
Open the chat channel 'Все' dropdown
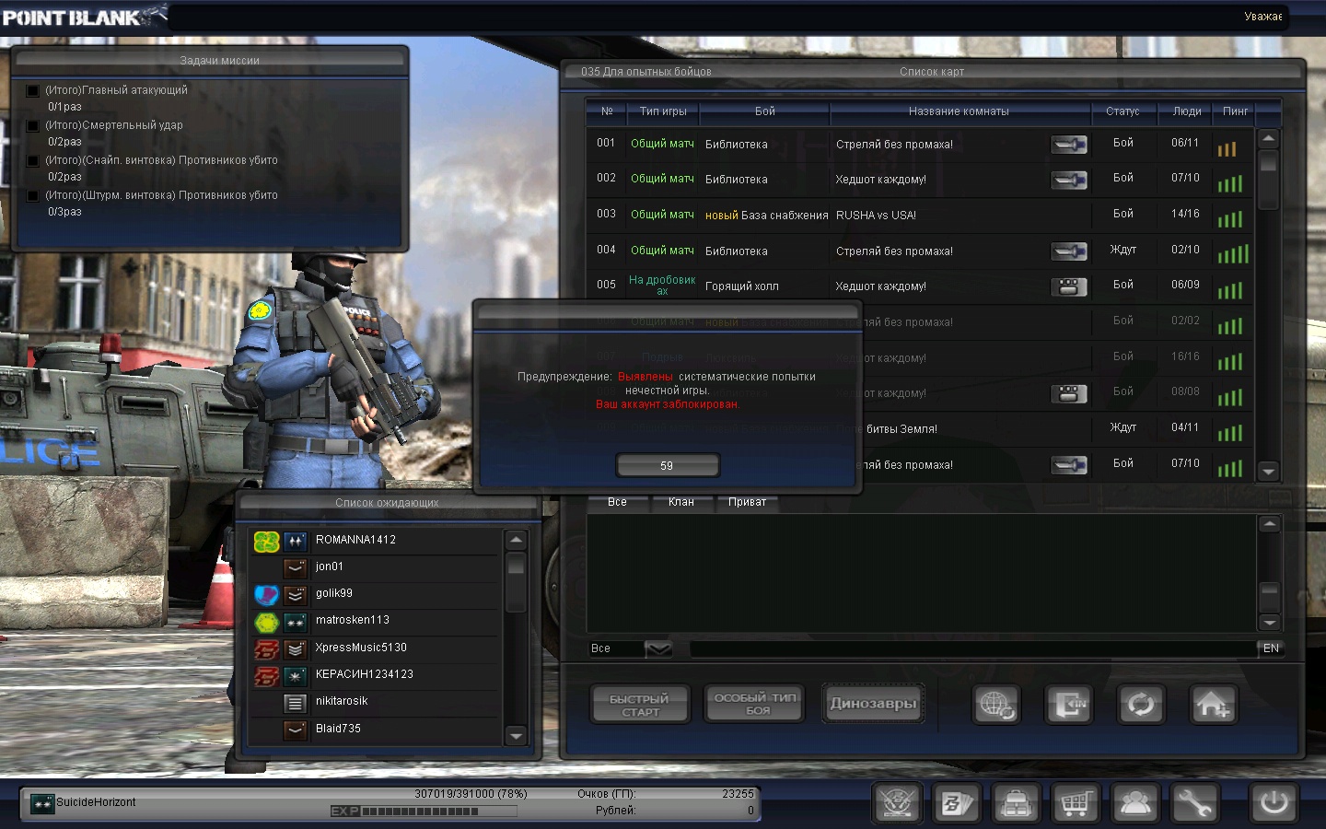coord(657,648)
